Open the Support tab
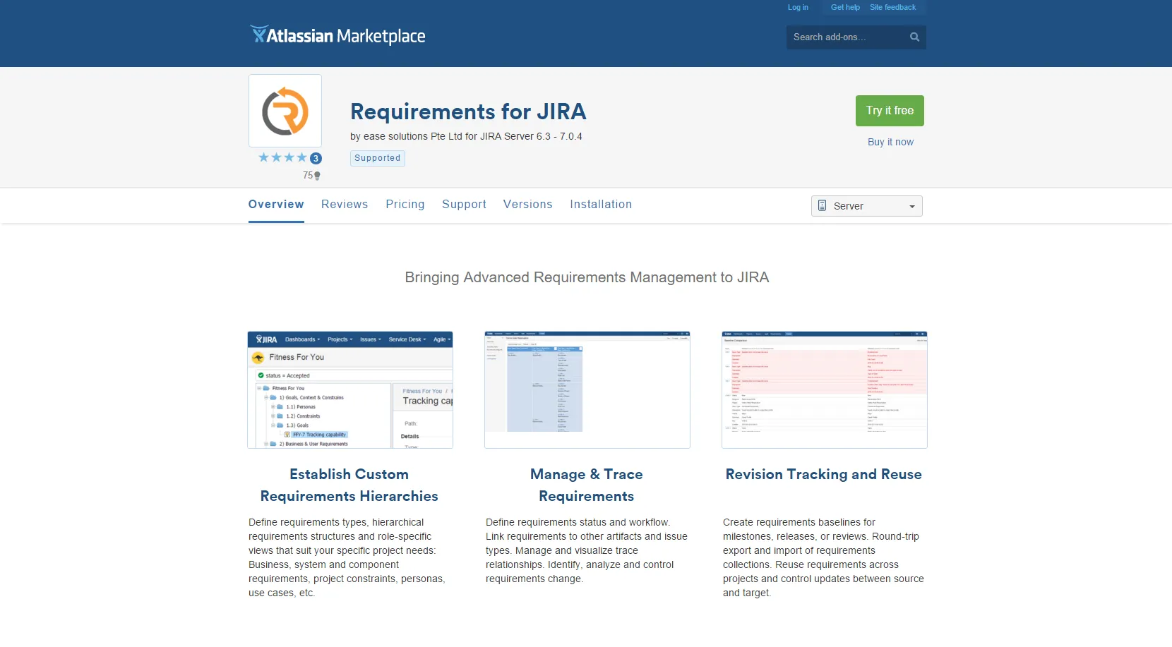The image size is (1172, 647). (x=464, y=204)
